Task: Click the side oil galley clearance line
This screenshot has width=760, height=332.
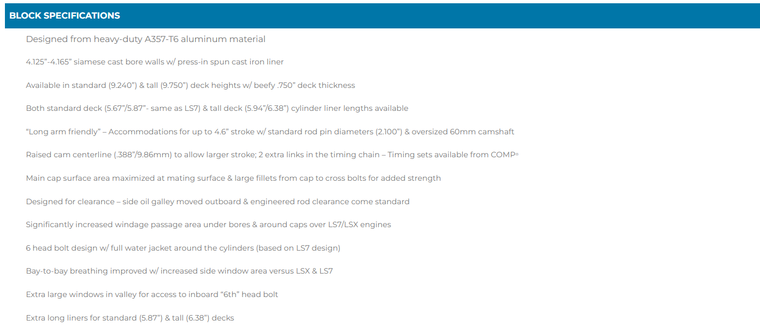Action: click(x=217, y=202)
